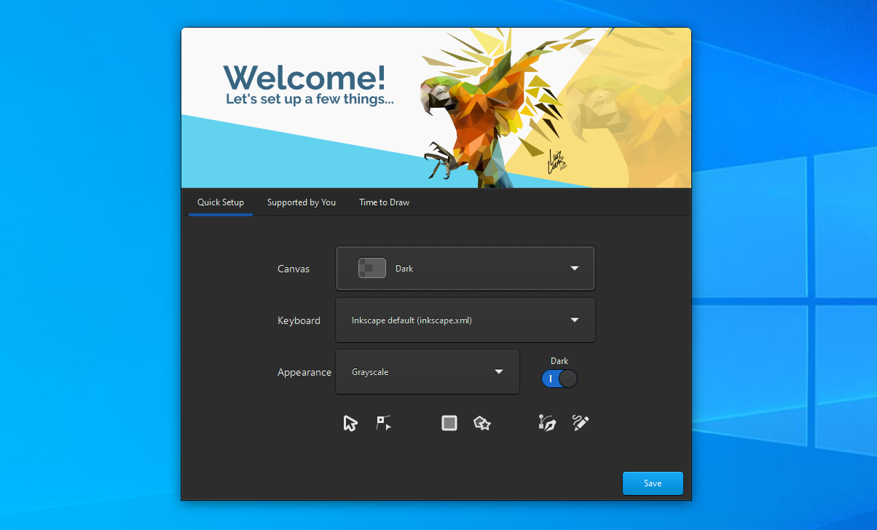877x530 pixels.
Task: Switch to the Supported by You tab
Action: pos(302,202)
